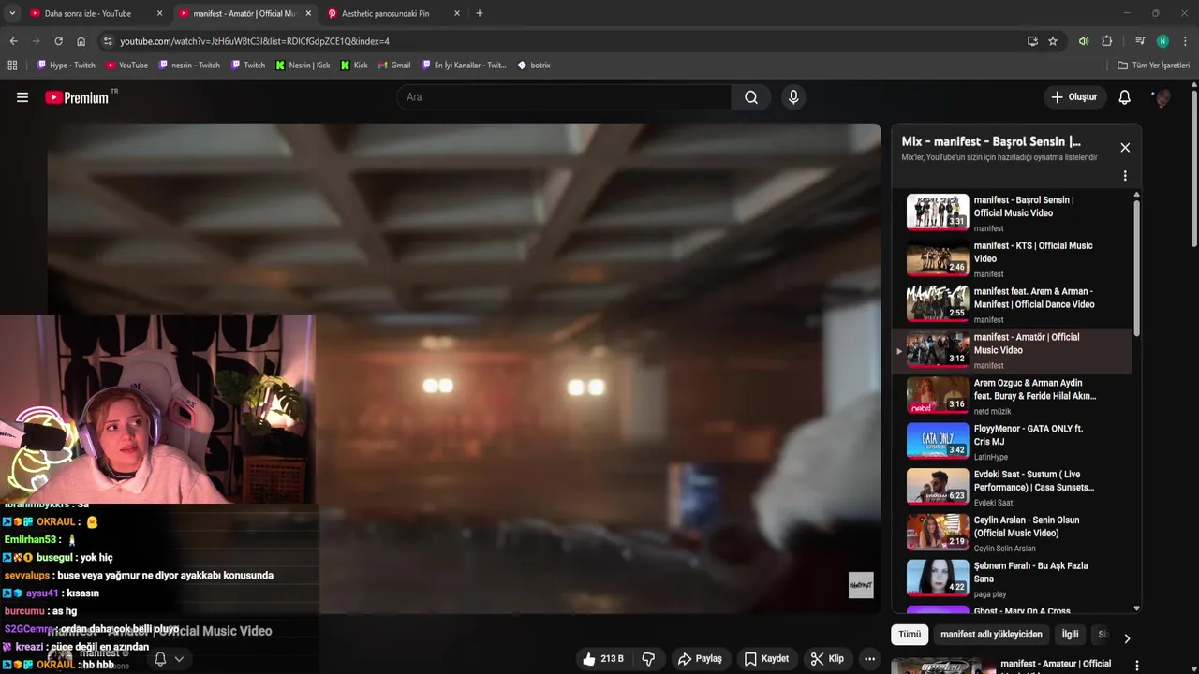Play 'manifest - Başrol Sensin' playlist thumbnail
Viewport: 1199px width, 674px height.
(938, 212)
